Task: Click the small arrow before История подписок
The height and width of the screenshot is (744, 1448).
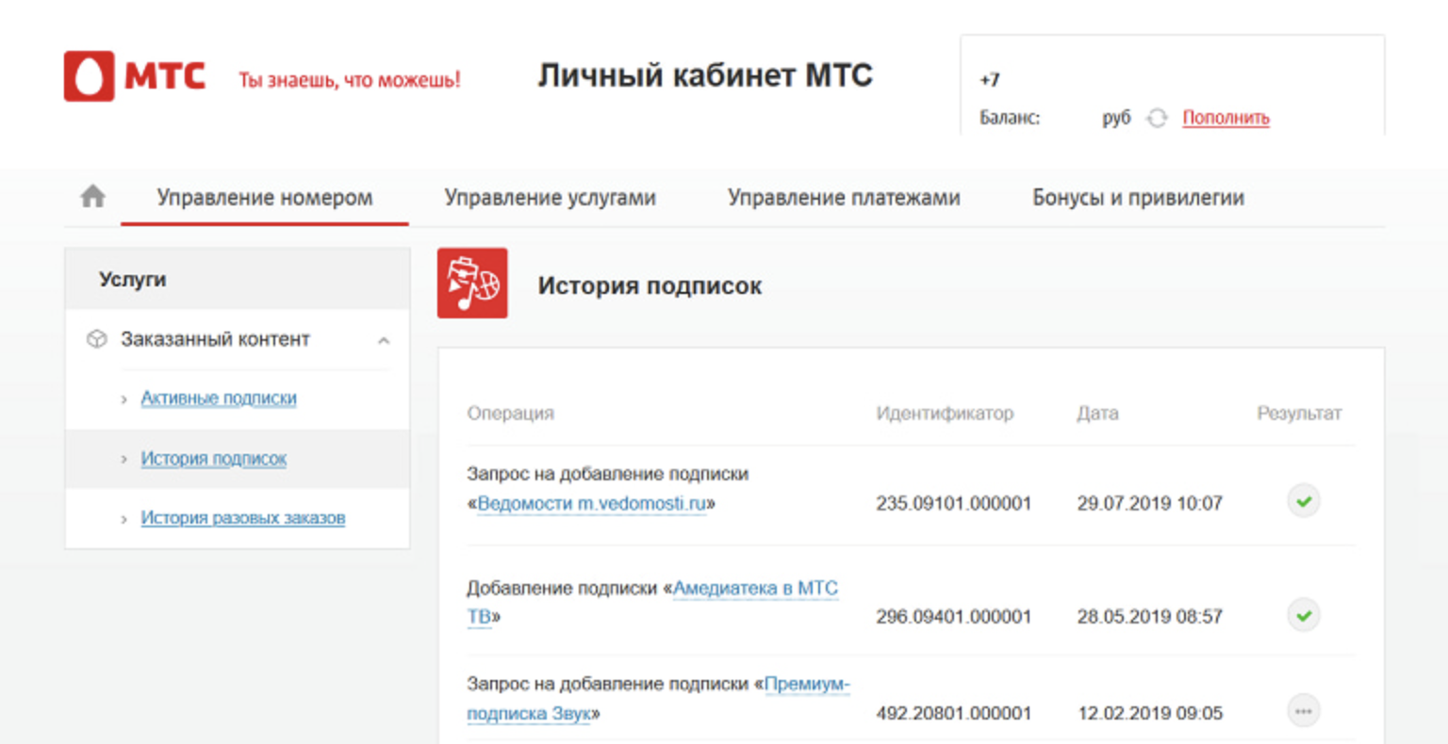Action: (x=123, y=460)
